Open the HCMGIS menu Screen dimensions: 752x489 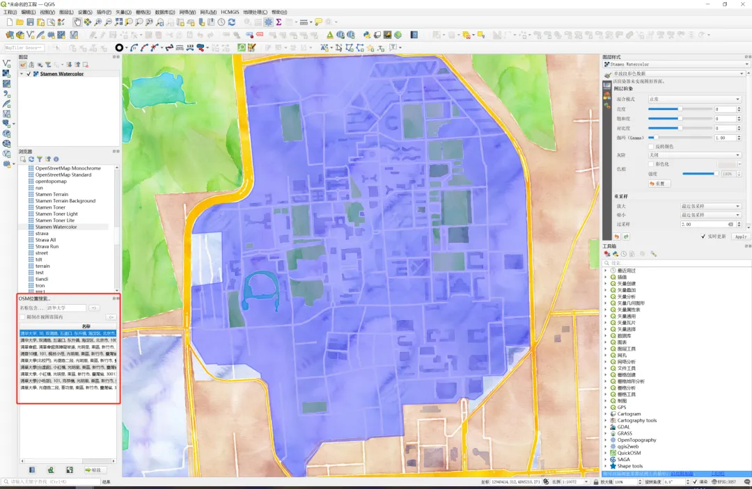230,12
